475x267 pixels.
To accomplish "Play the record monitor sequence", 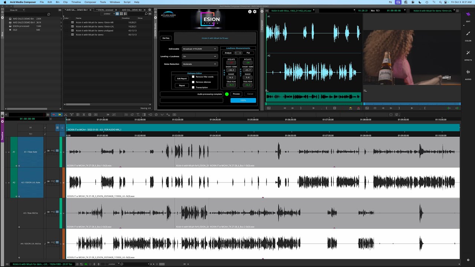I will (x=412, y=108).
